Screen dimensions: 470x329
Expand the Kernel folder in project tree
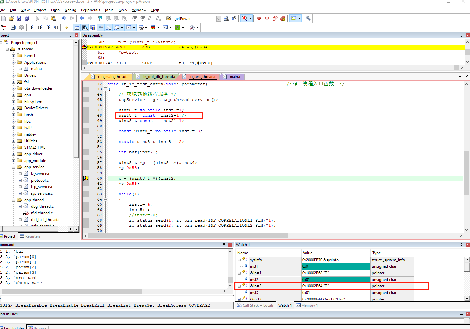[14, 56]
